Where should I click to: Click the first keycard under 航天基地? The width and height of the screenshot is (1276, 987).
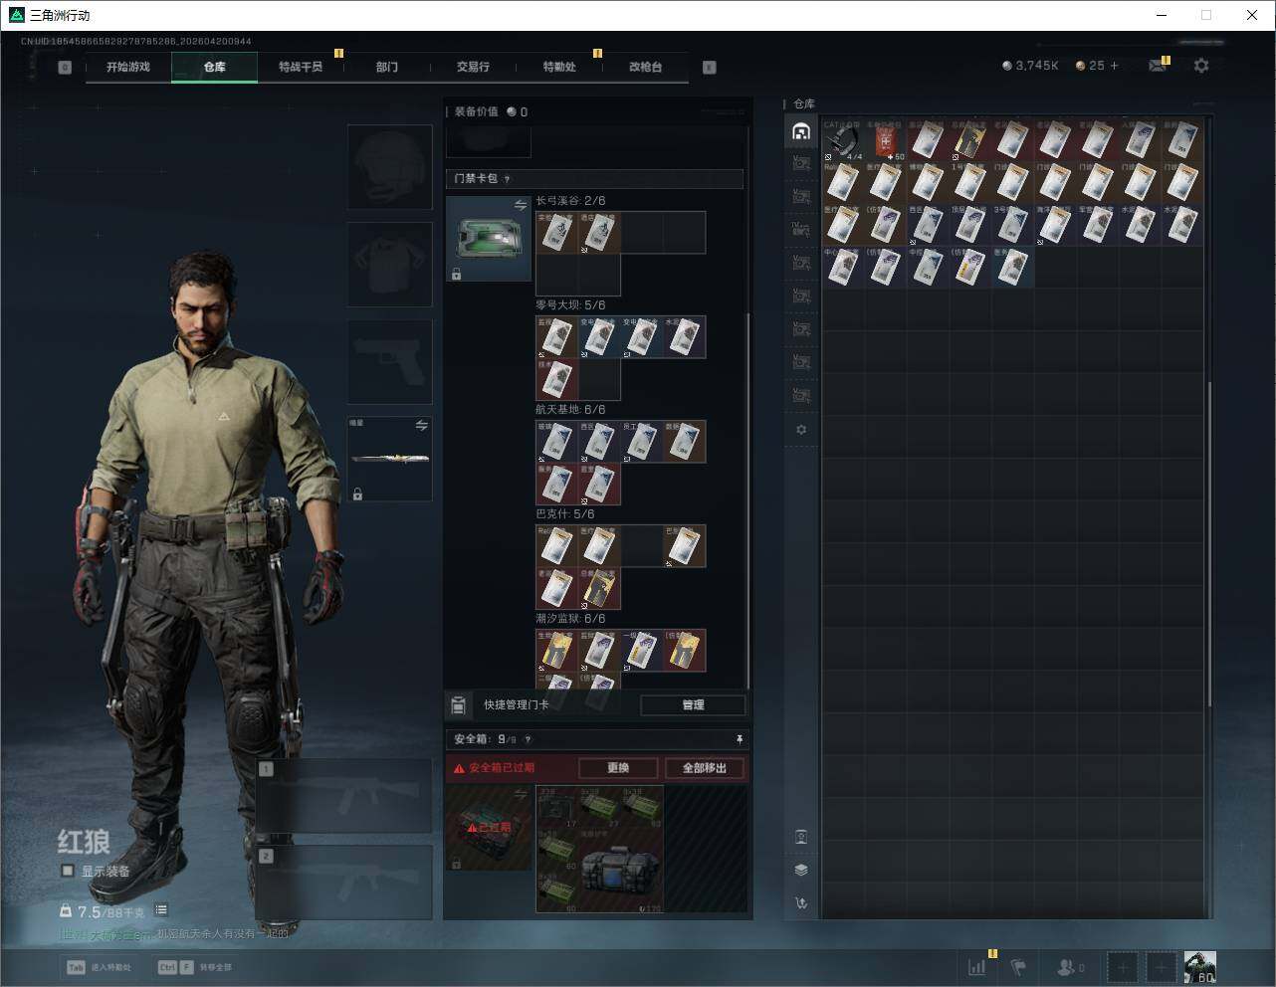click(557, 442)
